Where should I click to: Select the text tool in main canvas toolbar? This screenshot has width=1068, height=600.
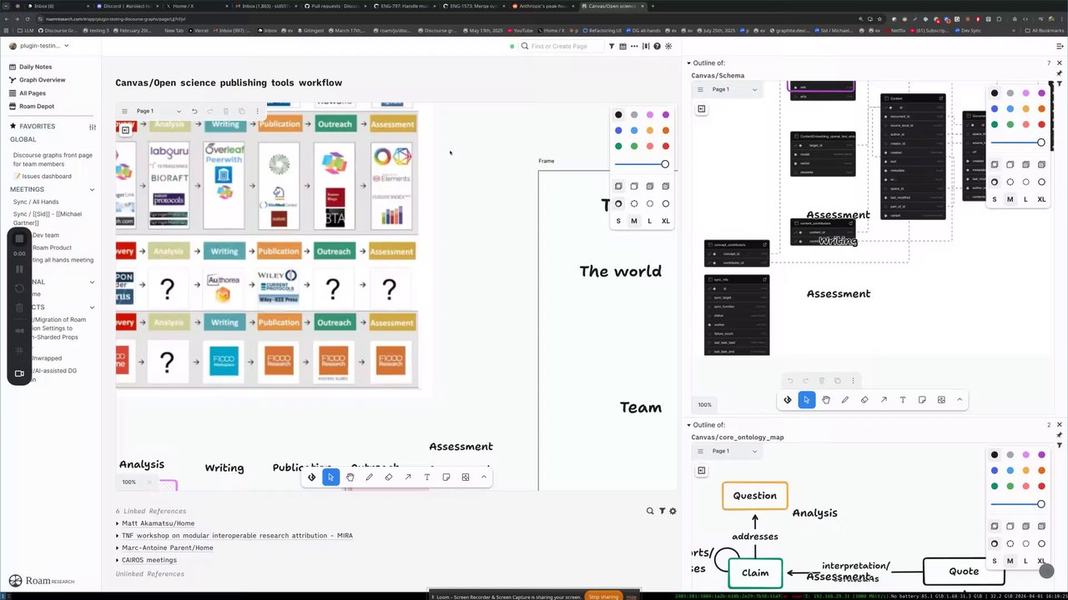[426, 477]
